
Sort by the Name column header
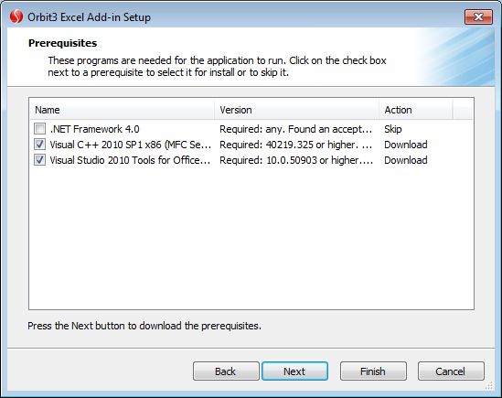coord(122,110)
